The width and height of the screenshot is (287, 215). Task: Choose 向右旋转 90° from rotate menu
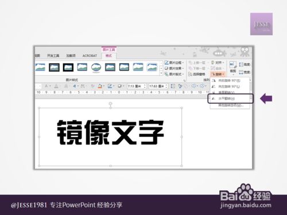click(230, 81)
